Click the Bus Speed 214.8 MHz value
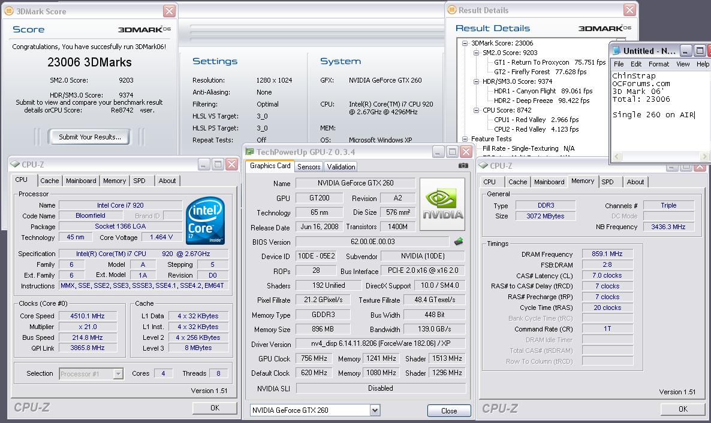 click(x=87, y=337)
